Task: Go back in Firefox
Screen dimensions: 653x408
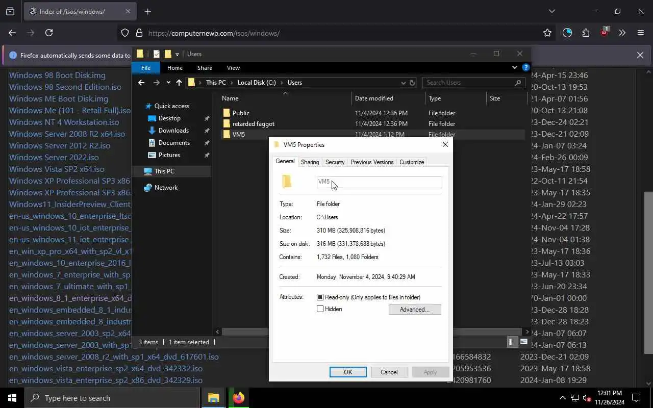Action: pos(12,33)
